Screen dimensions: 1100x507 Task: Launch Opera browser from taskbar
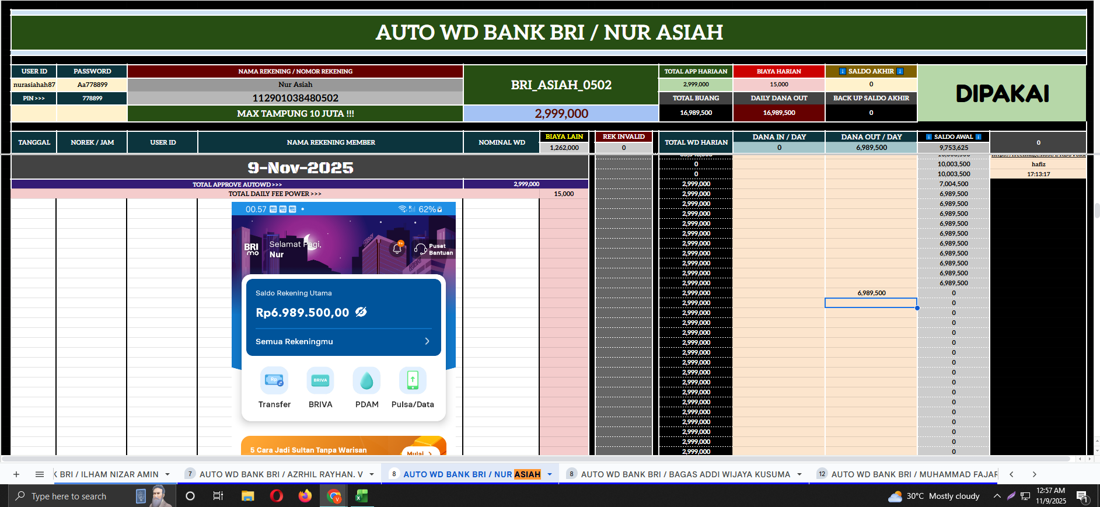pyautogui.click(x=277, y=496)
